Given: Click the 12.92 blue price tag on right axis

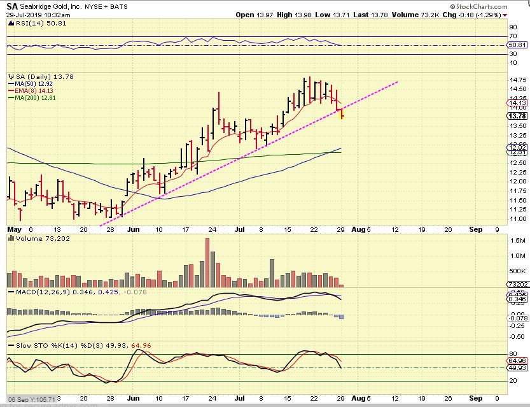Looking at the screenshot, I should [517, 147].
